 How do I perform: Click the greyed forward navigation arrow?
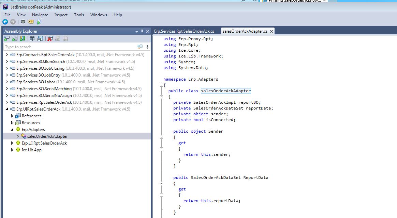(x=13, y=22)
